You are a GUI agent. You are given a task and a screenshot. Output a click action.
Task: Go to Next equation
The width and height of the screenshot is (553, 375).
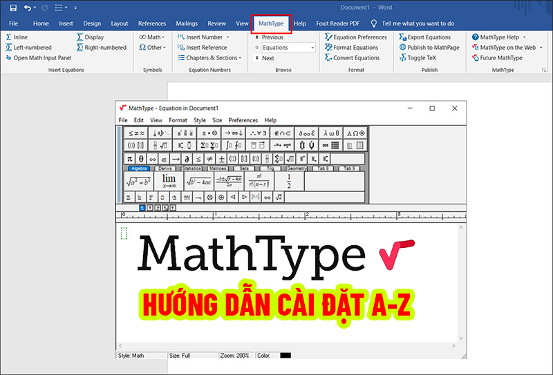(265, 58)
